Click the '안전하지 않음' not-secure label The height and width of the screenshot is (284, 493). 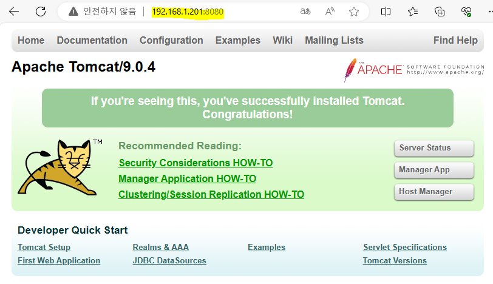click(110, 12)
